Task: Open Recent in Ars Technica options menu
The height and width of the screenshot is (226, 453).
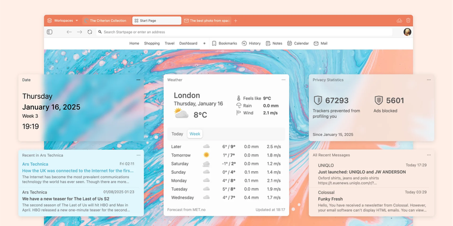Action: [138, 155]
